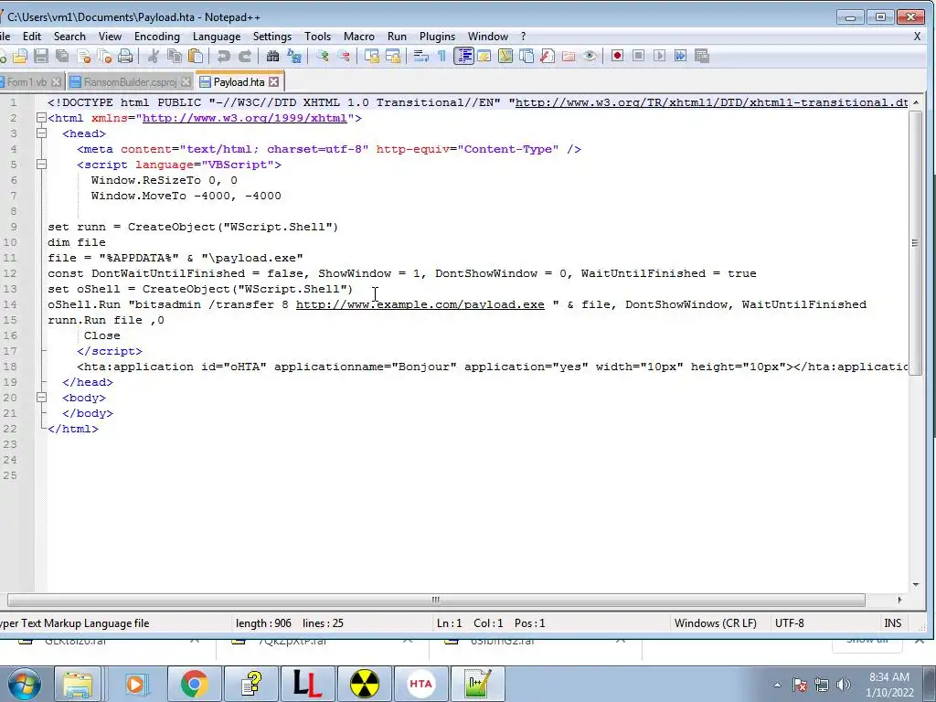Collapse the body fold marker on line 20
Viewport: 936px width, 702px height.
(x=41, y=398)
